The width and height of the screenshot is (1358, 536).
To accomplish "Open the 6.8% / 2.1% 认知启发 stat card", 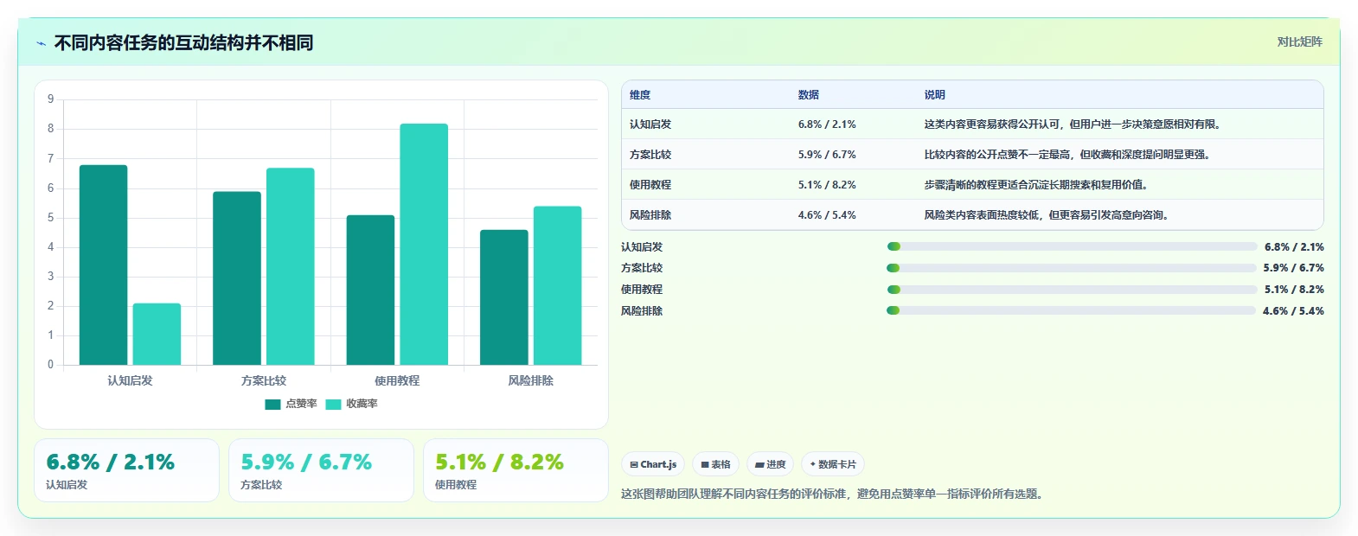I will 126,470.
